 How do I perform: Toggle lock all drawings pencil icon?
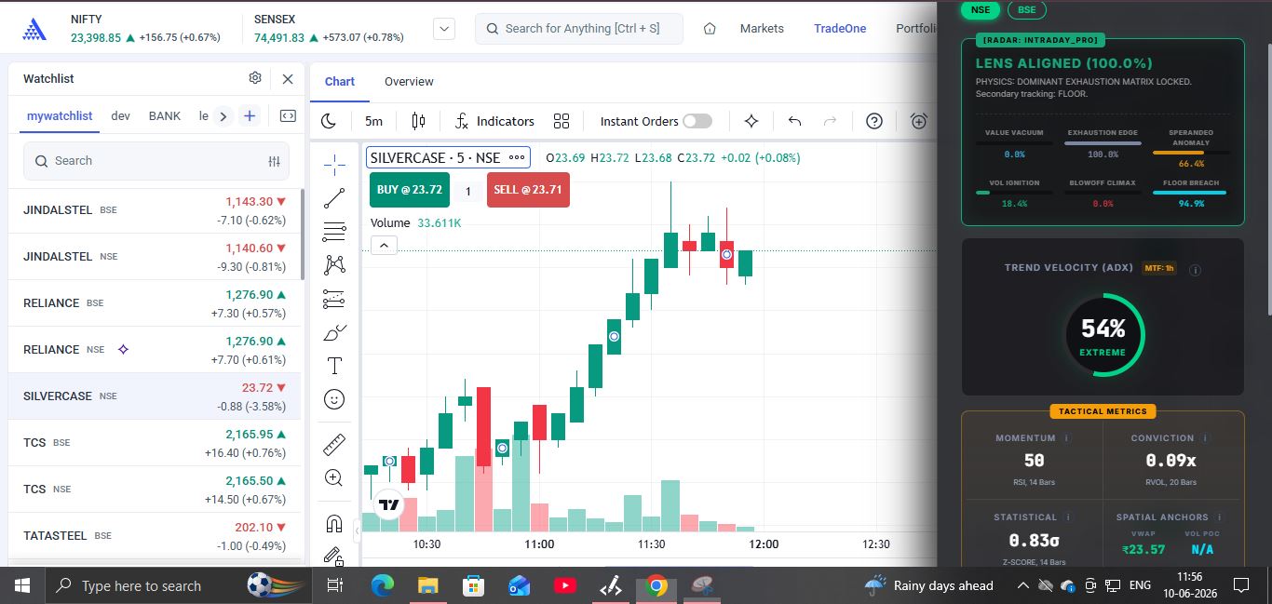[334, 556]
